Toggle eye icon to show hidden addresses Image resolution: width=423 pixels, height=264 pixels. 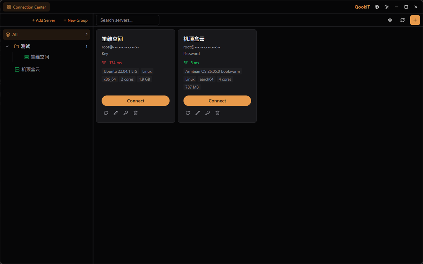(390, 20)
